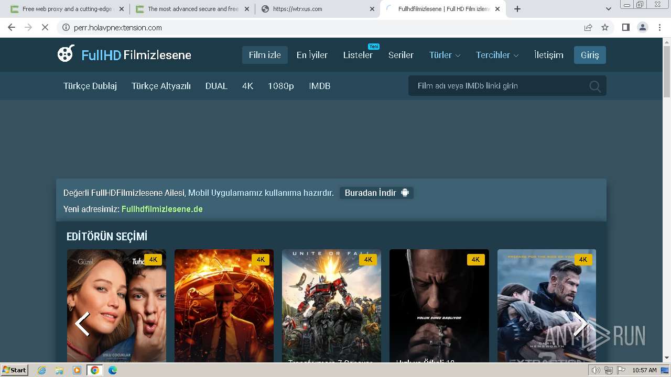Screen dimensions: 671x377
Task: Open the Transformers 7 movie poster
Action: [331, 306]
